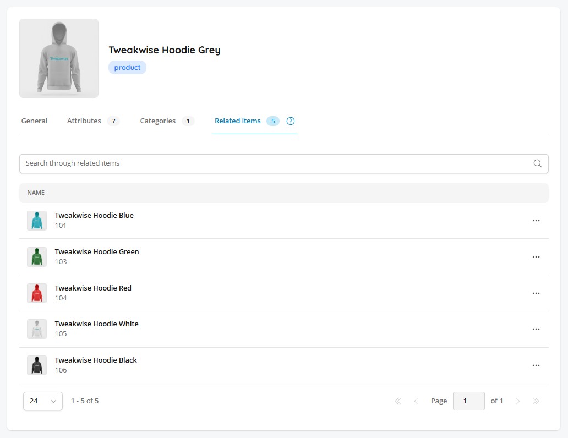Click the black hoodie thumbnail

coord(37,365)
